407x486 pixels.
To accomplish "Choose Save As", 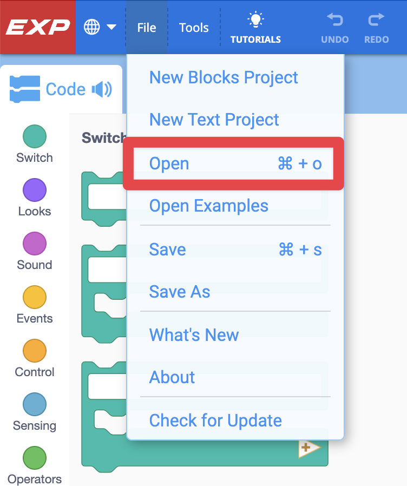I will pos(179,292).
